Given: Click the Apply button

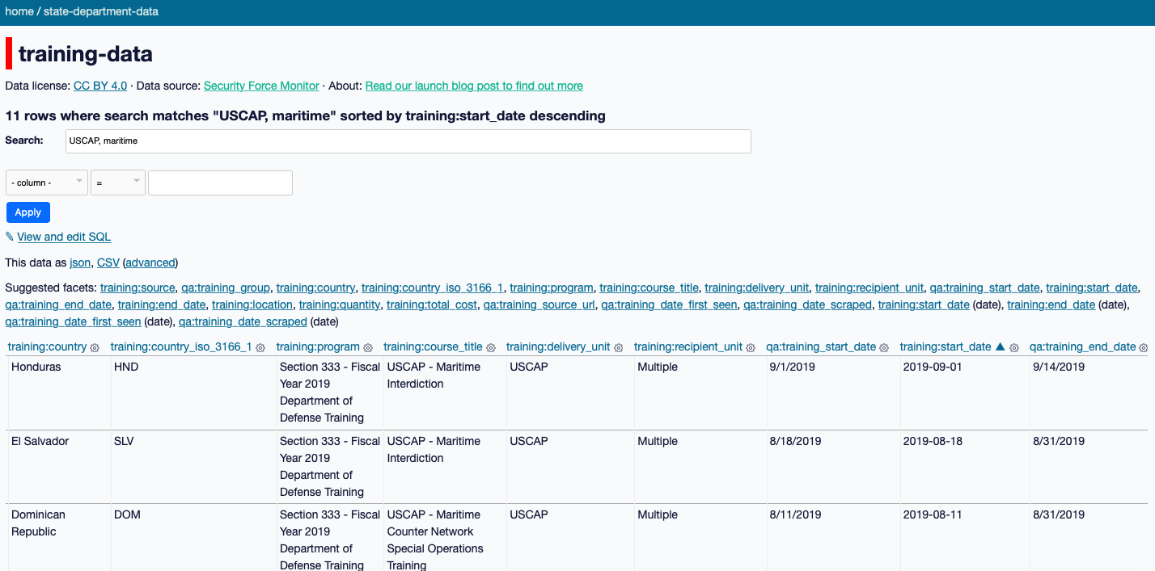Looking at the screenshot, I should pyautogui.click(x=28, y=212).
